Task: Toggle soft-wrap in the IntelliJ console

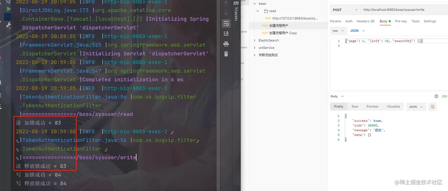Action: (226, 24)
